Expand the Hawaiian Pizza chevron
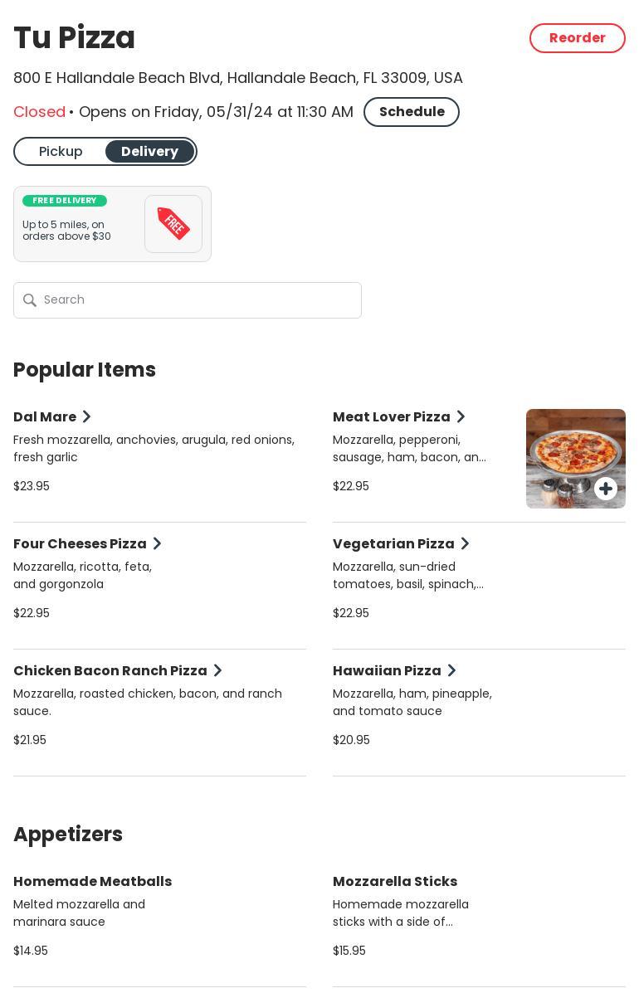Image resolution: width=639 pixels, height=993 pixels. [451, 670]
